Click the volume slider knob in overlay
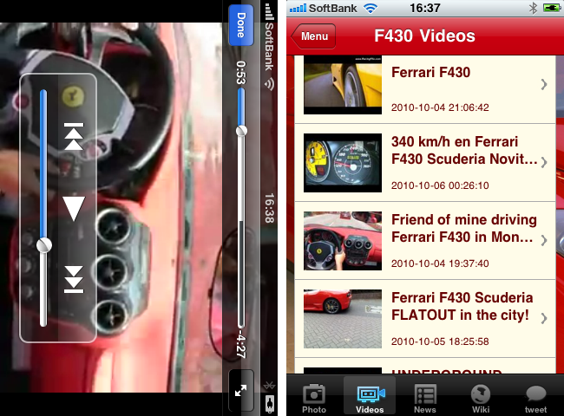This screenshot has height=416, width=564. click(44, 246)
